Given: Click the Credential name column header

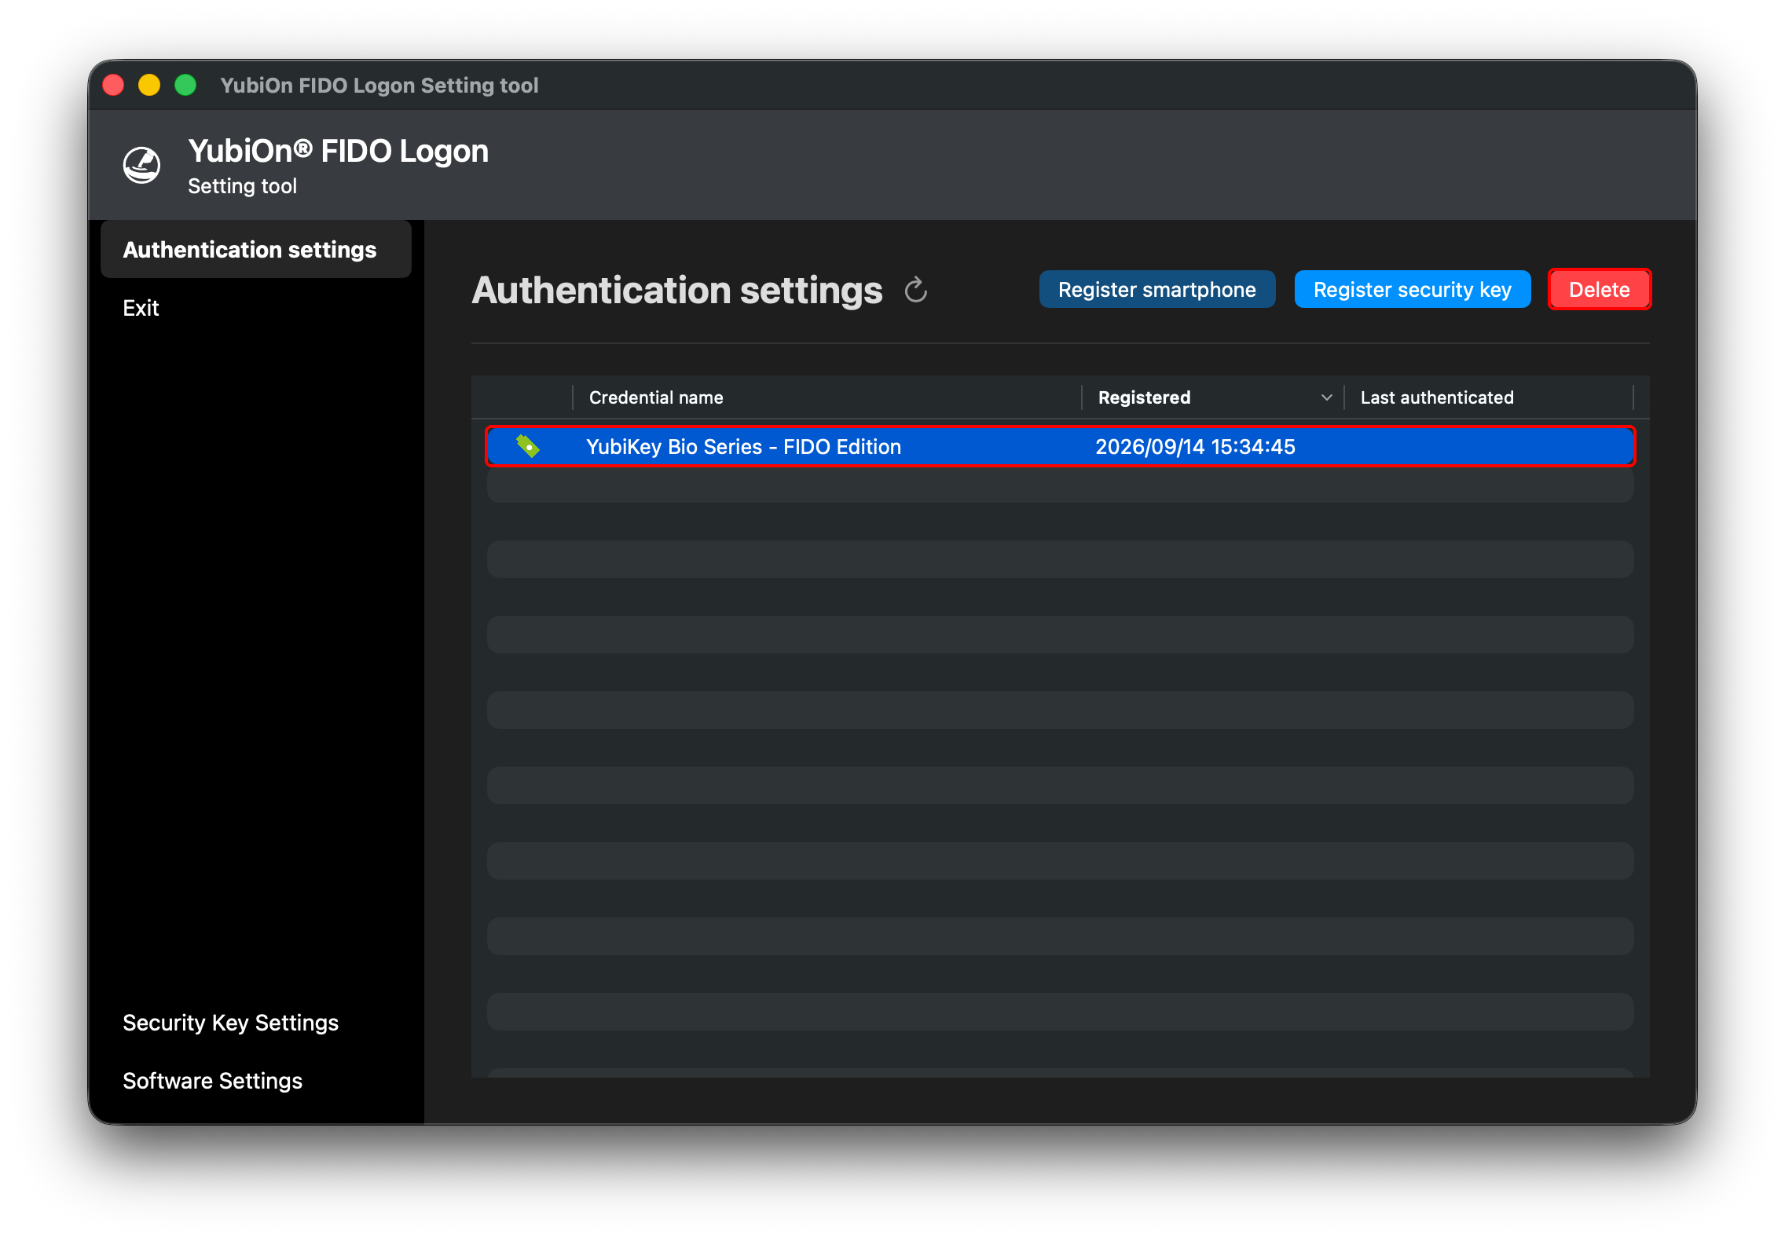Looking at the screenshot, I should click(827, 397).
